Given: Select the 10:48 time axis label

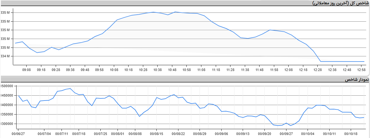Looking at the screenshot, I should click(x=172, y=70).
